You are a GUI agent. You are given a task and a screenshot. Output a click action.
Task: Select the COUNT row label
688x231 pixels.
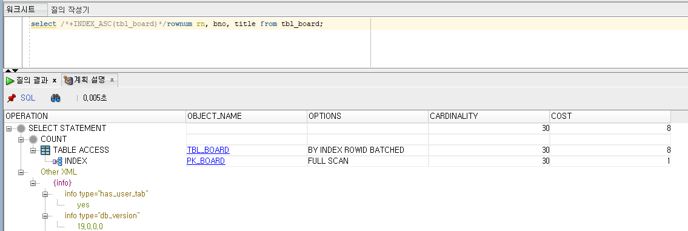pos(53,139)
